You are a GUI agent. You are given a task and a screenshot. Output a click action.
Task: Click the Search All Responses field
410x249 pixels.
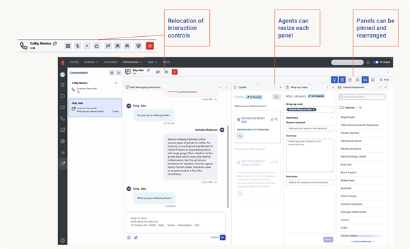click(x=362, y=97)
